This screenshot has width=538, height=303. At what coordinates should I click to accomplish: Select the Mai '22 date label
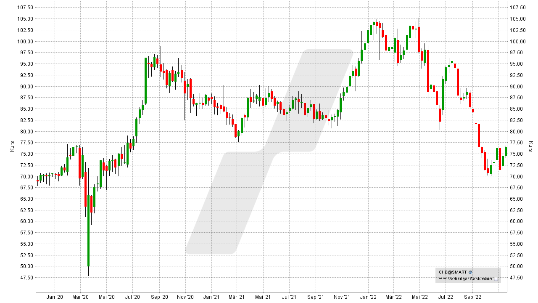[x=419, y=297]
